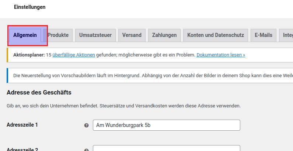Image resolution: width=293 pixels, height=151 pixels.
Task: Click the Vorschaubilder regeneration info notice
Action: pyautogui.click(x=147, y=75)
